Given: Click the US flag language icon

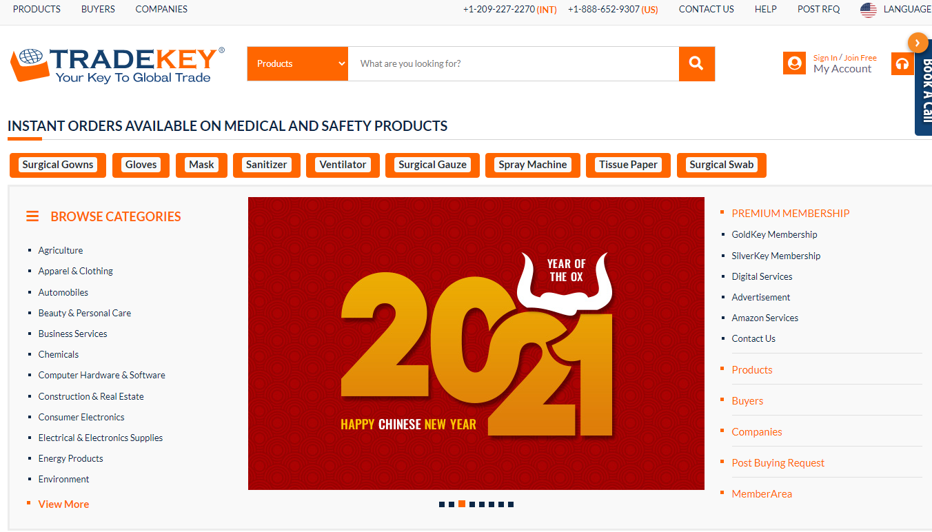Looking at the screenshot, I should [869, 10].
